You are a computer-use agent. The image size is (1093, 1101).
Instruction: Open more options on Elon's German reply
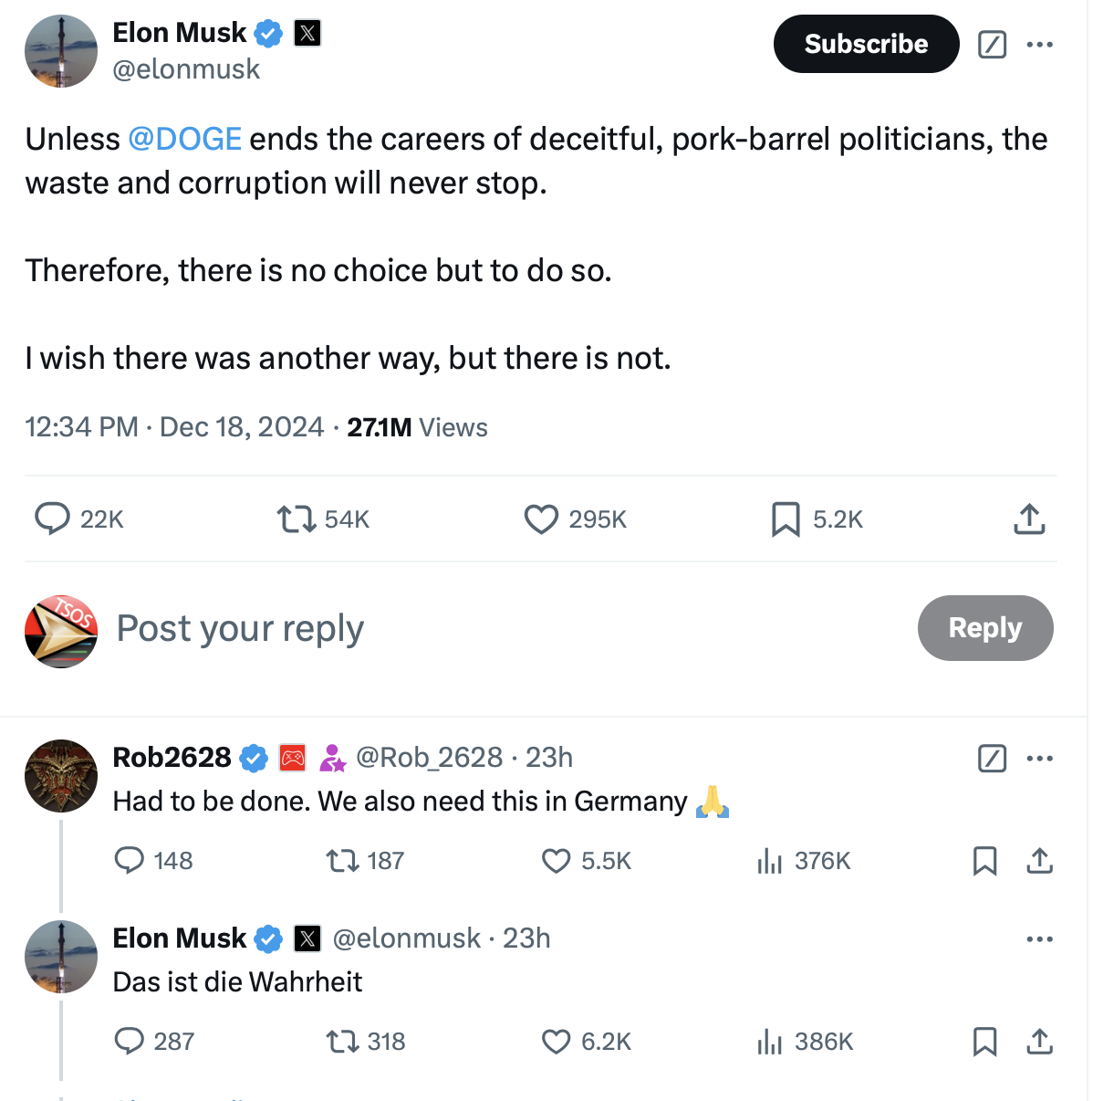pos(1039,938)
